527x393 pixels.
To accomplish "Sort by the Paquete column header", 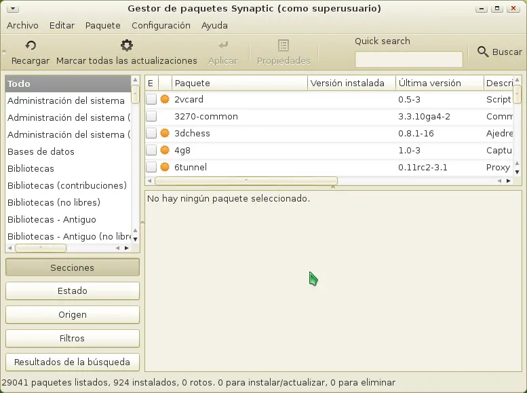I will (x=239, y=83).
